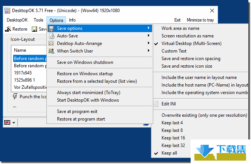Select Keep last 16
Image resolution: width=251 pixels, height=164 pixels.
173,138
